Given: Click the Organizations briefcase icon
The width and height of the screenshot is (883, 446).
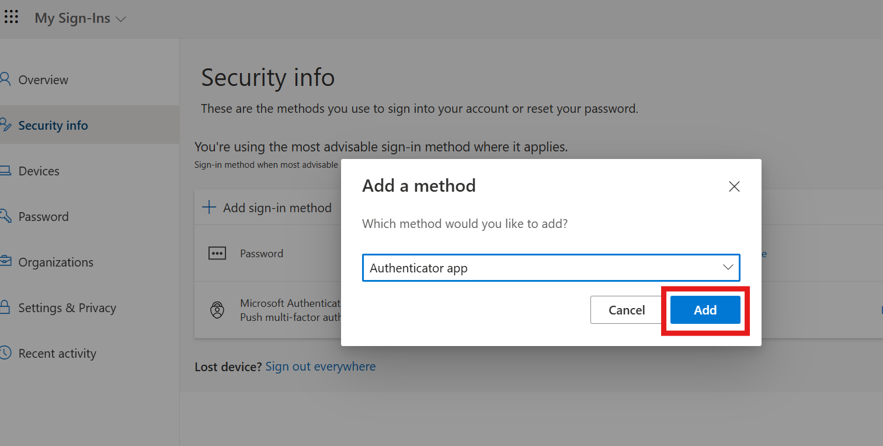Looking at the screenshot, I should coord(5,262).
